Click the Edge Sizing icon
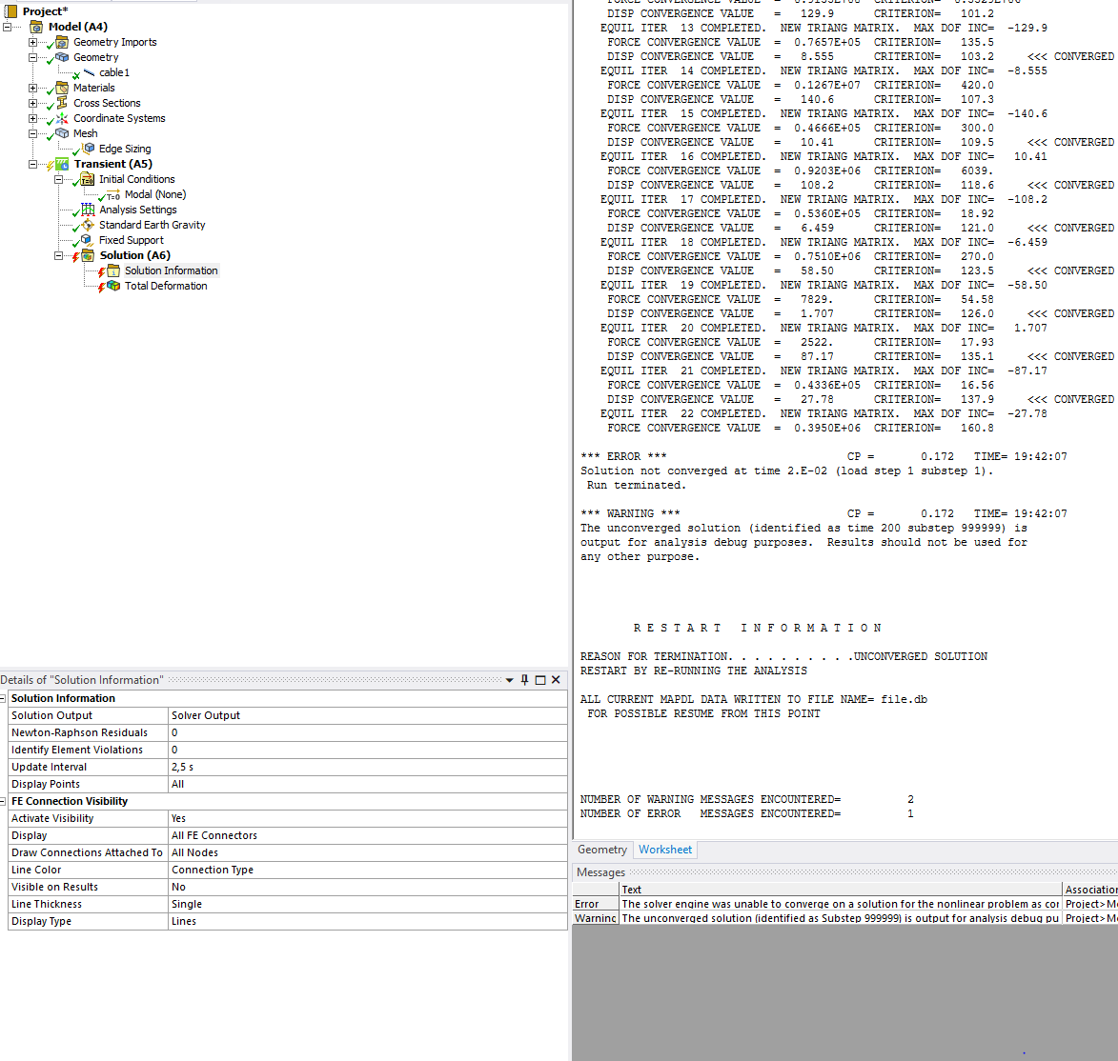The width and height of the screenshot is (1118, 1061). click(x=89, y=149)
